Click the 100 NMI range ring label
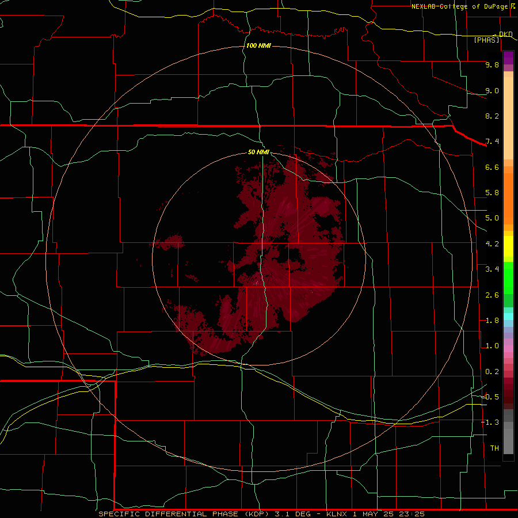 click(258, 45)
